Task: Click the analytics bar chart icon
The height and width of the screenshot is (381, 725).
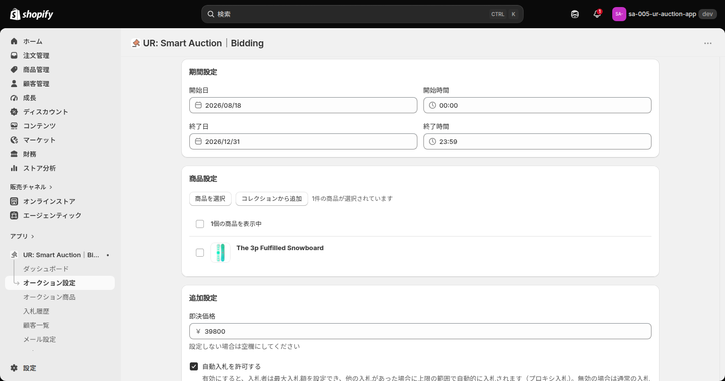Action: coord(14,168)
